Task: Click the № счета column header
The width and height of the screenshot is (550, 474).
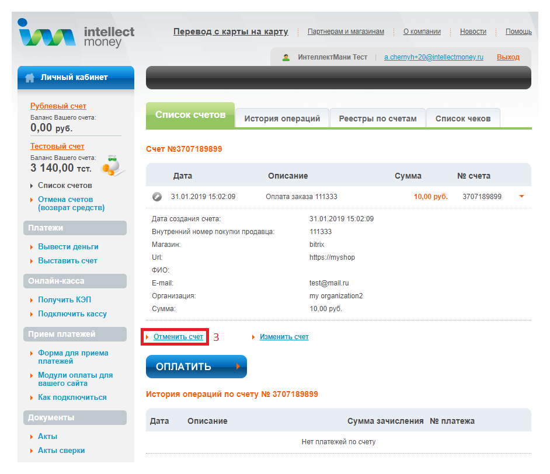Action: pos(474,176)
